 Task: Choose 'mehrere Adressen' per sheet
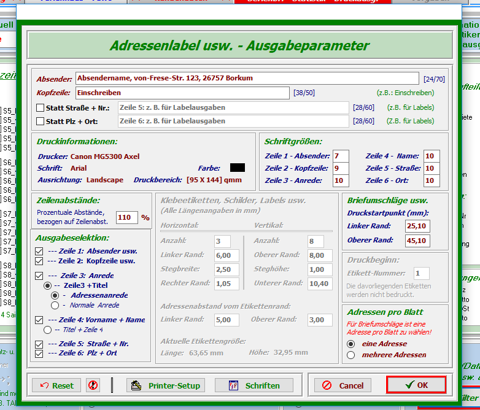tap(351, 355)
